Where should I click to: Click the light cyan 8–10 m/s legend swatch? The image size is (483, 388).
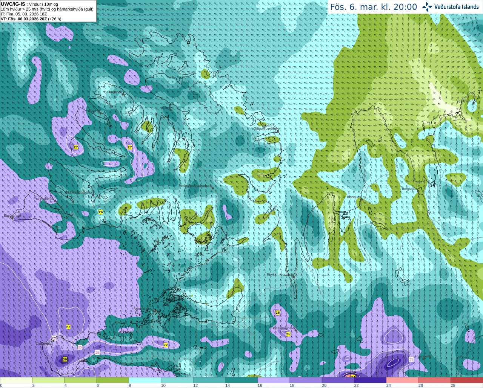(145, 380)
